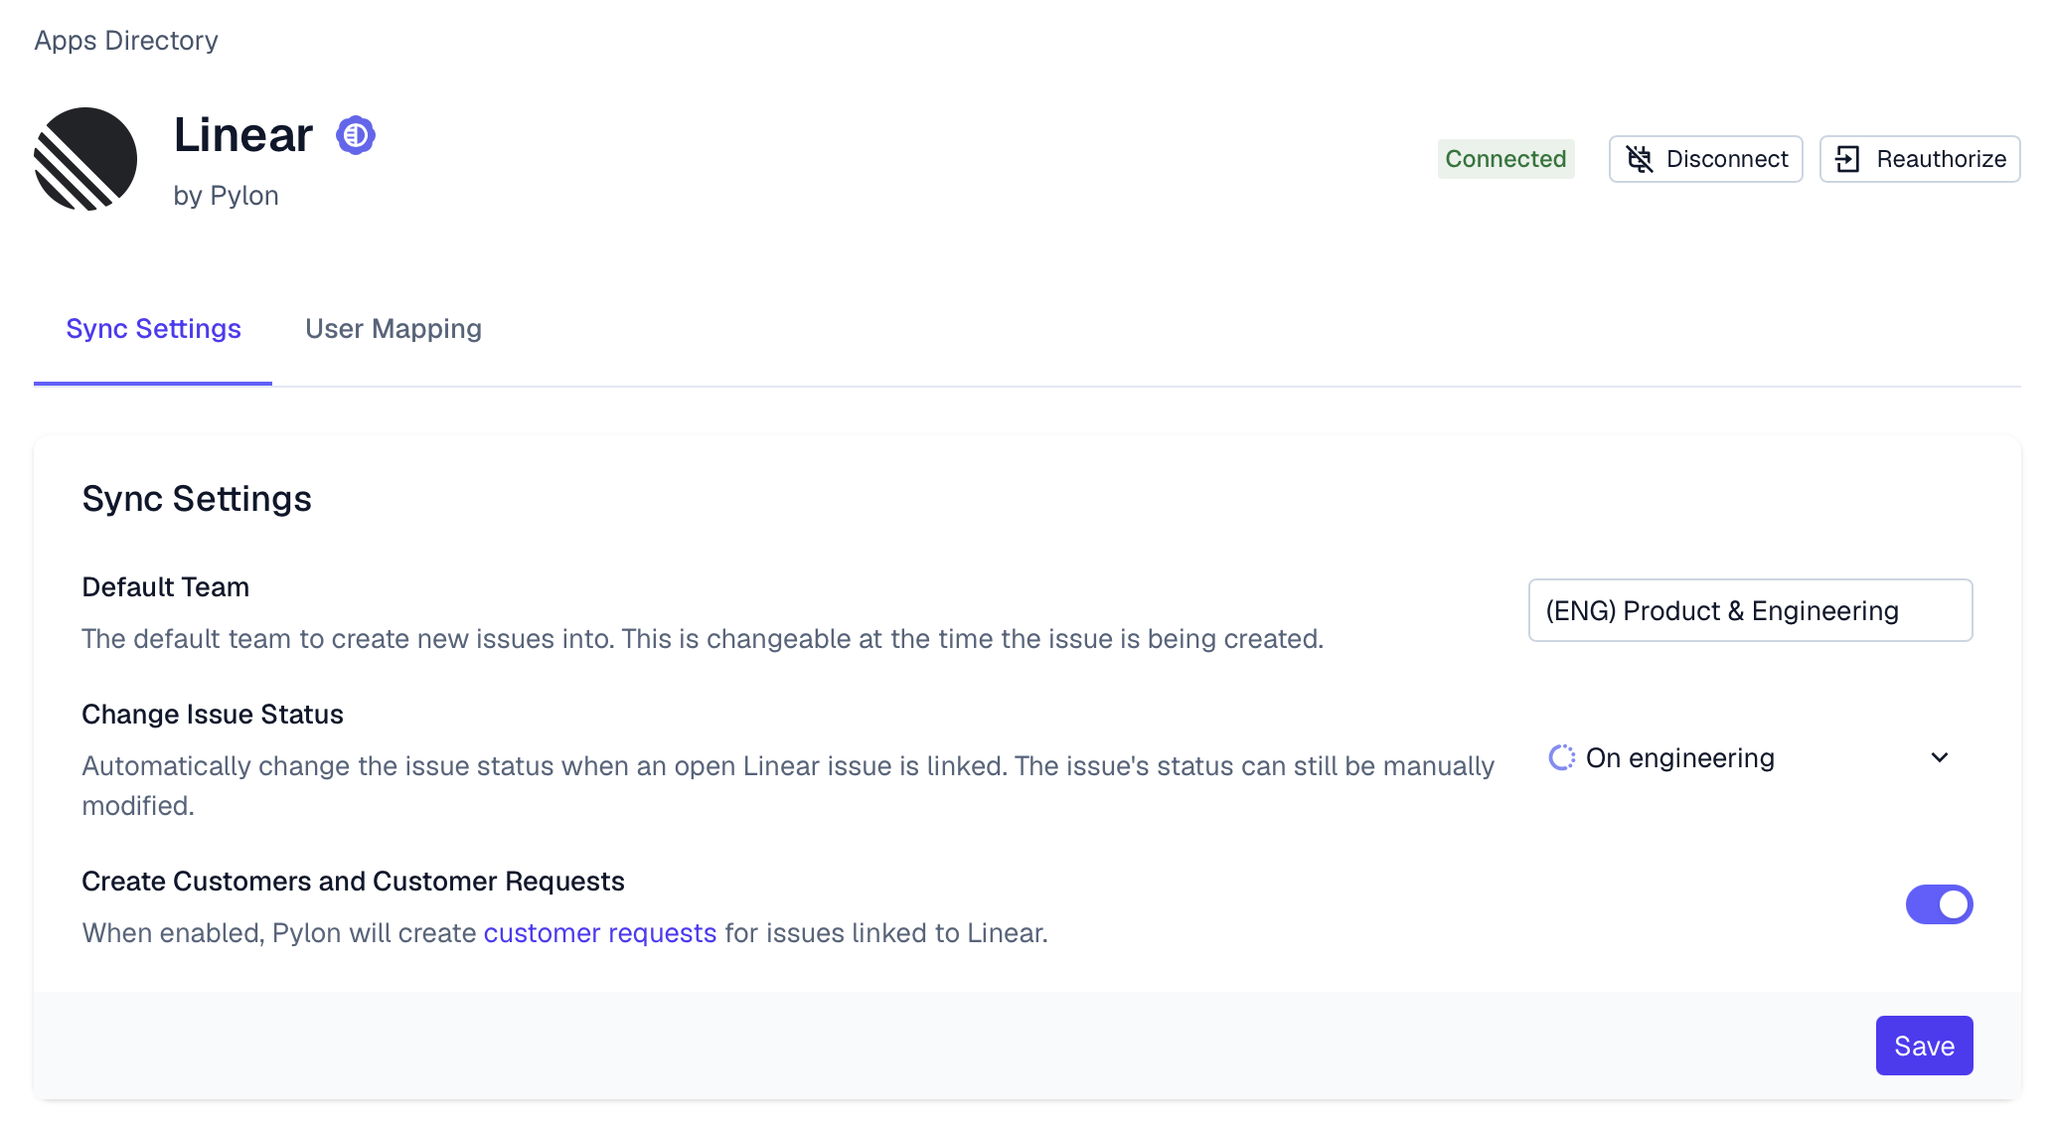
Task: Toggle Create Customers and Customer Requests off
Action: pyautogui.click(x=1938, y=904)
